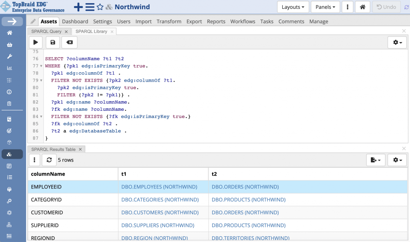Open the double gears icon in sidebar
Image resolution: width=410 pixels, height=242 pixels.
10,201
